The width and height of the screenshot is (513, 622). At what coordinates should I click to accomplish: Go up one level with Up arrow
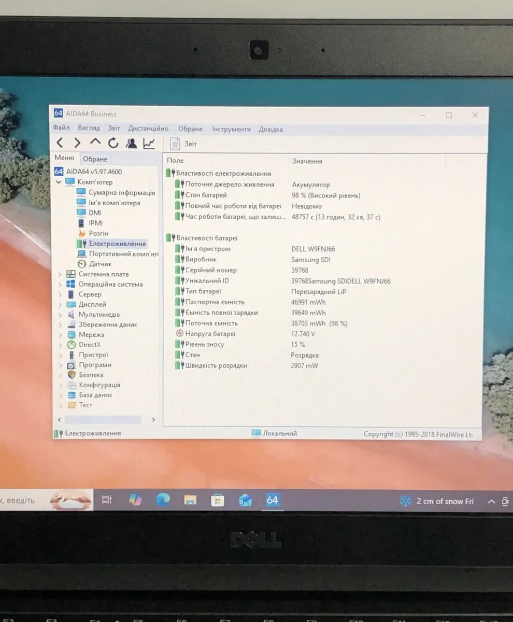(x=95, y=143)
